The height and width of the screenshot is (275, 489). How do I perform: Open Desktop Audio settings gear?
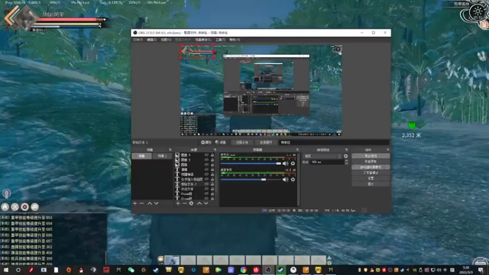pyautogui.click(x=293, y=180)
